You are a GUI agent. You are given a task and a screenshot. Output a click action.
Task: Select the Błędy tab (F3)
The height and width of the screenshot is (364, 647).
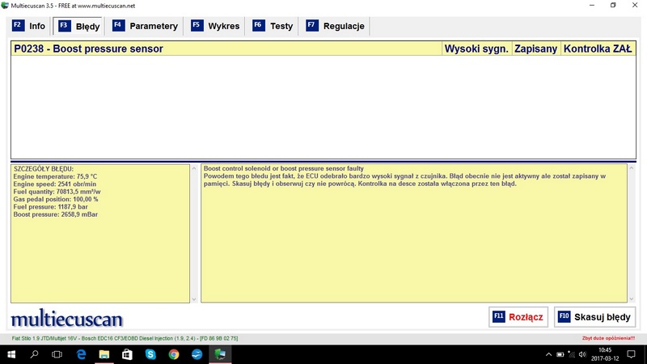78,27
